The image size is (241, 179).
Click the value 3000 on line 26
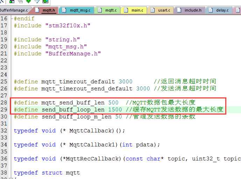pyautogui.click(x=143, y=89)
